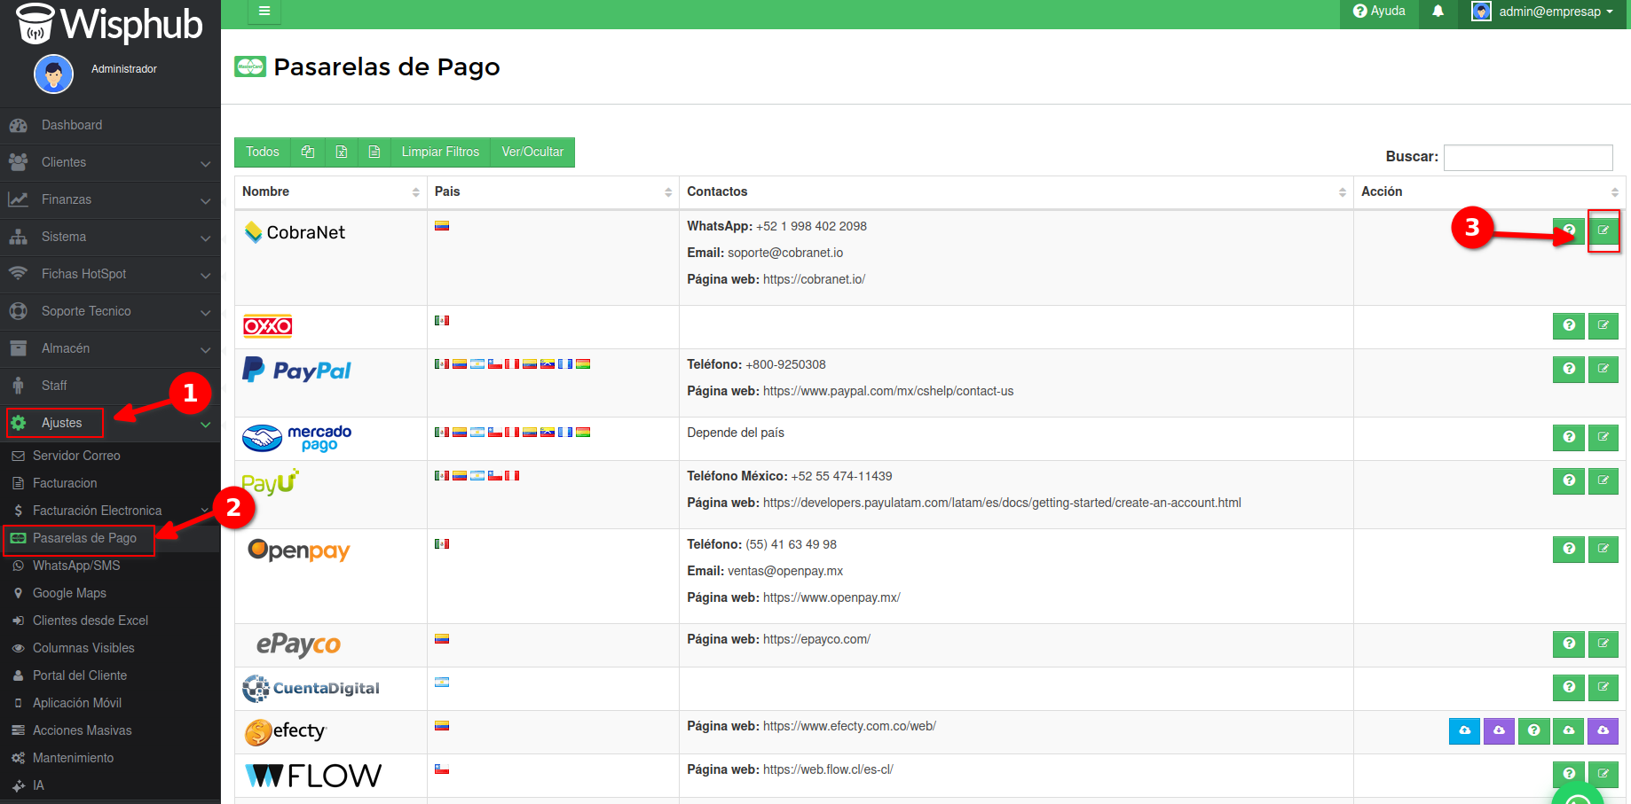The height and width of the screenshot is (804, 1631).
Task: Toggle column visibility with Ver/Ocultar
Action: (532, 152)
